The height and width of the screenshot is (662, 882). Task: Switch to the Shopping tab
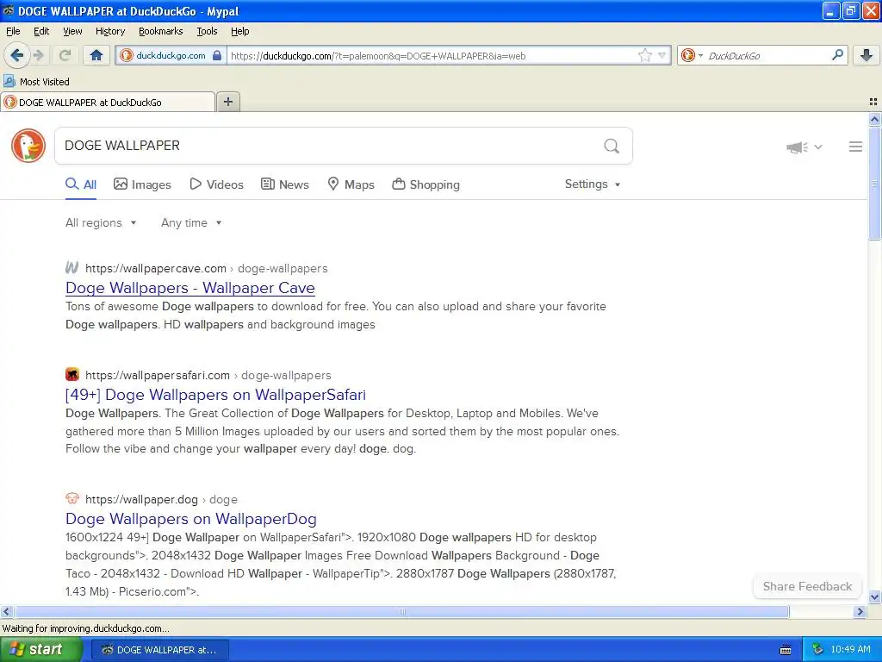click(x=425, y=184)
